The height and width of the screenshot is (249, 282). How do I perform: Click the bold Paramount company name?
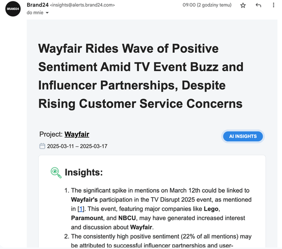(87, 218)
